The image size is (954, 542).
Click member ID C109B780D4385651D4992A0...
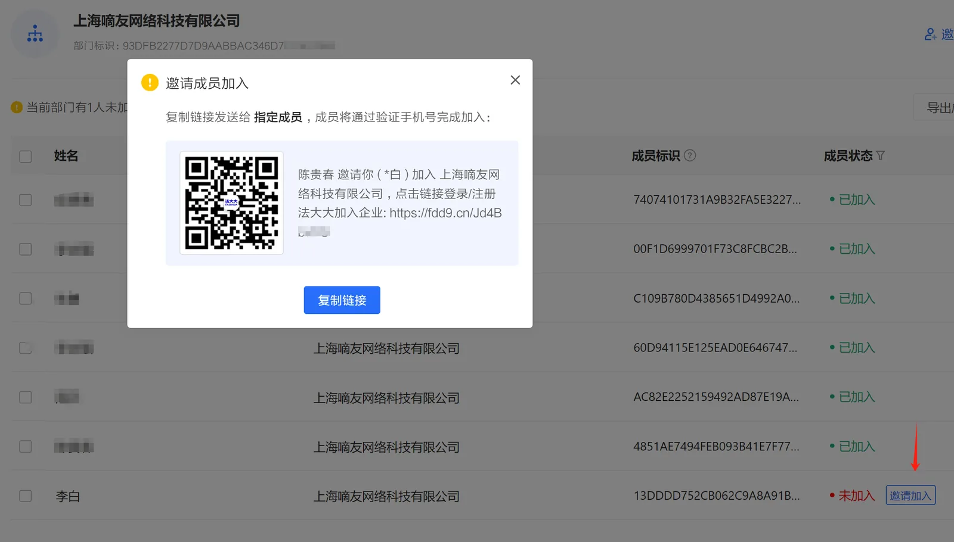coord(717,298)
